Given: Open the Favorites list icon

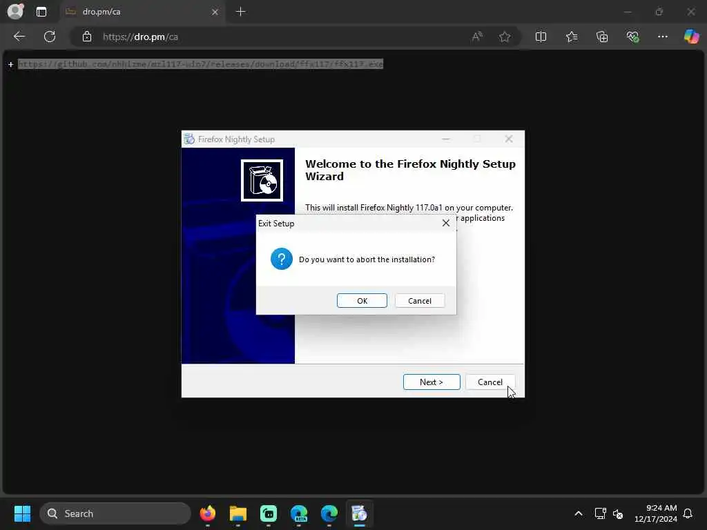Looking at the screenshot, I should [572, 37].
